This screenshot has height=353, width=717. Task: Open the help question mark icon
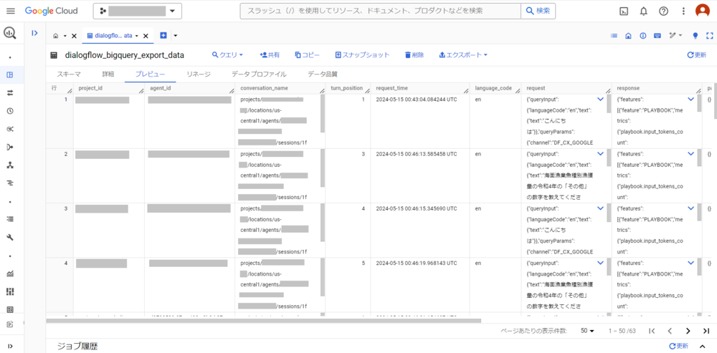coord(663,11)
